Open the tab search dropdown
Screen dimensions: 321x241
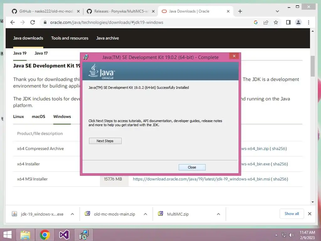click(x=277, y=11)
